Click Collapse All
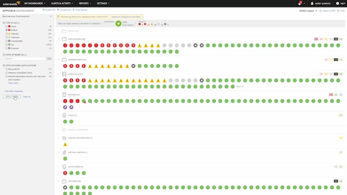347x195 pixels. pyautogui.click(x=64, y=10)
